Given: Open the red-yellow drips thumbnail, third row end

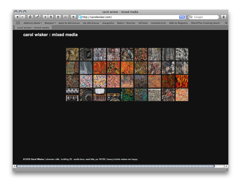Looking at the screenshot, I should point(182,81).
